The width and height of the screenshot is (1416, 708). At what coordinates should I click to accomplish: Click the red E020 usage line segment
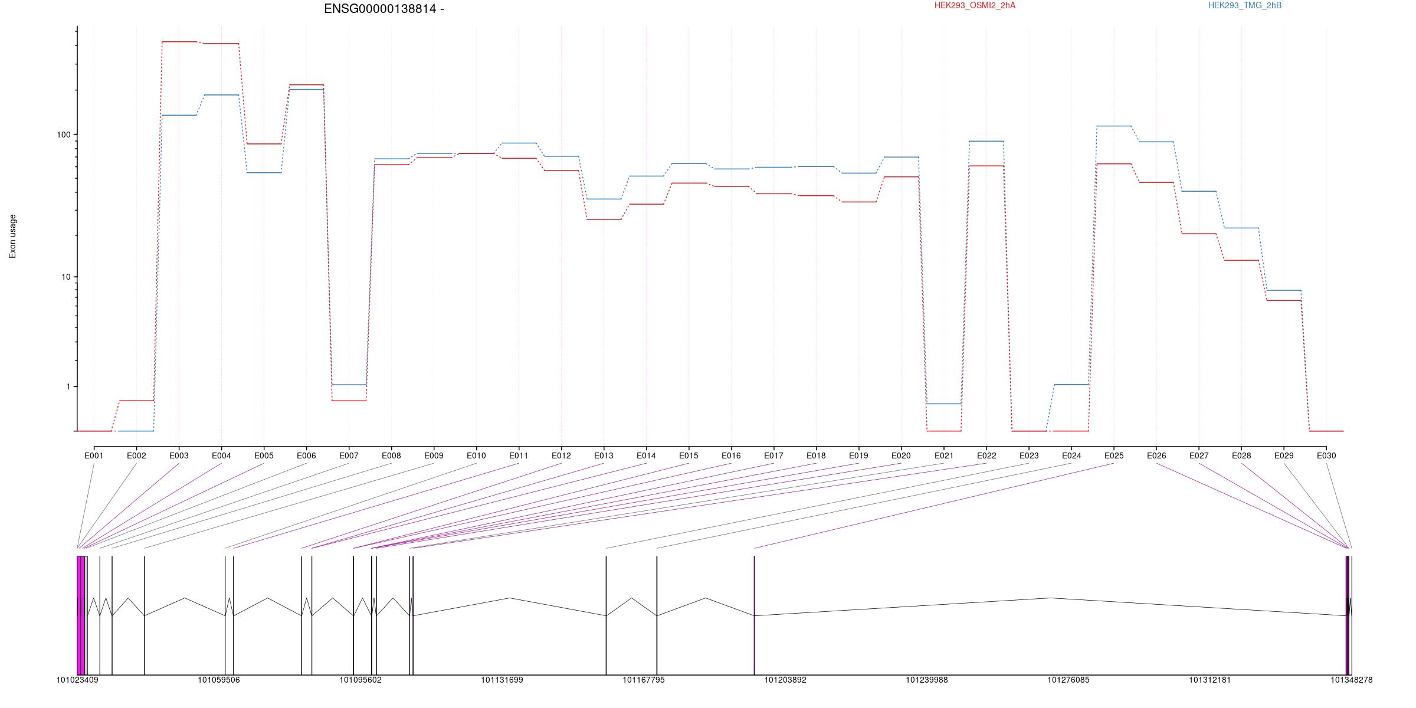901,177
